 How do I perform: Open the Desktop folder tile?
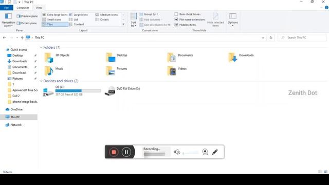[117, 57]
